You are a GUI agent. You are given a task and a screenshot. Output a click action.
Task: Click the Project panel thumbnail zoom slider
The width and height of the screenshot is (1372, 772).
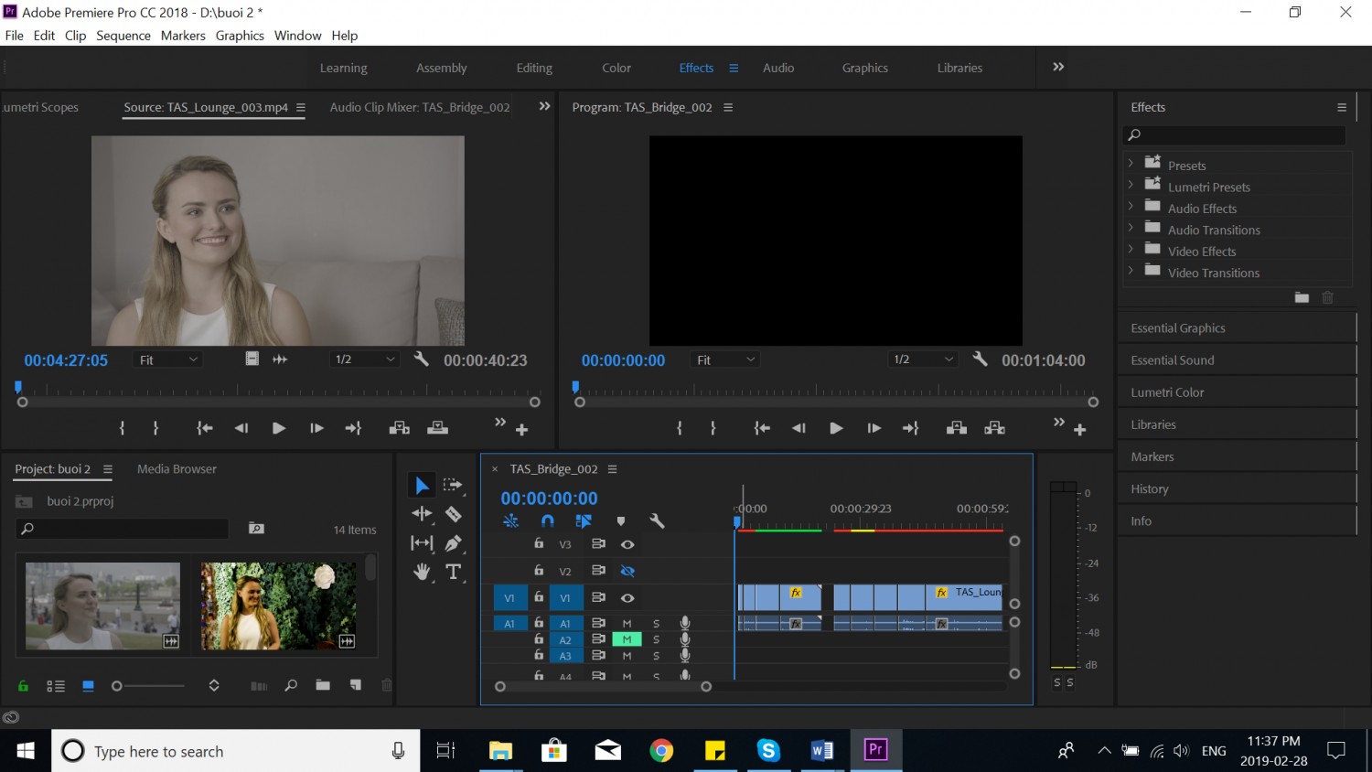149,686
